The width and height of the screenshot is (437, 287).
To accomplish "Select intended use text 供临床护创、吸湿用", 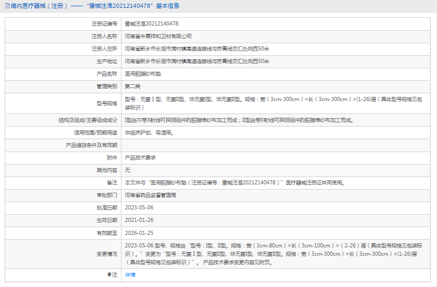I will [149, 133].
